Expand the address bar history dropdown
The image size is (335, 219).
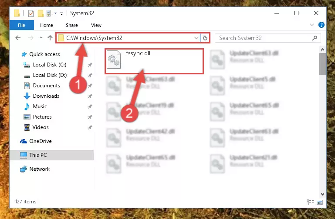click(x=196, y=38)
